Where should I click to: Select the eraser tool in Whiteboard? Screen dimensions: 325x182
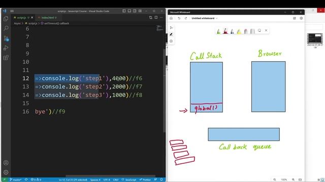(x=246, y=31)
